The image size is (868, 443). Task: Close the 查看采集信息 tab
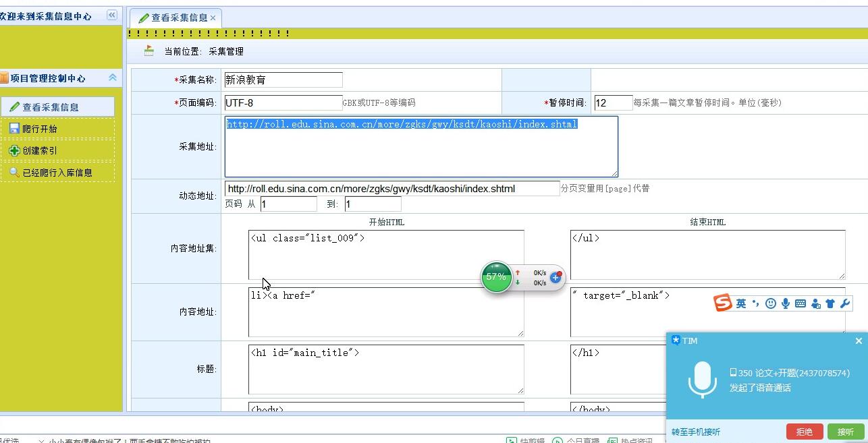tap(213, 18)
